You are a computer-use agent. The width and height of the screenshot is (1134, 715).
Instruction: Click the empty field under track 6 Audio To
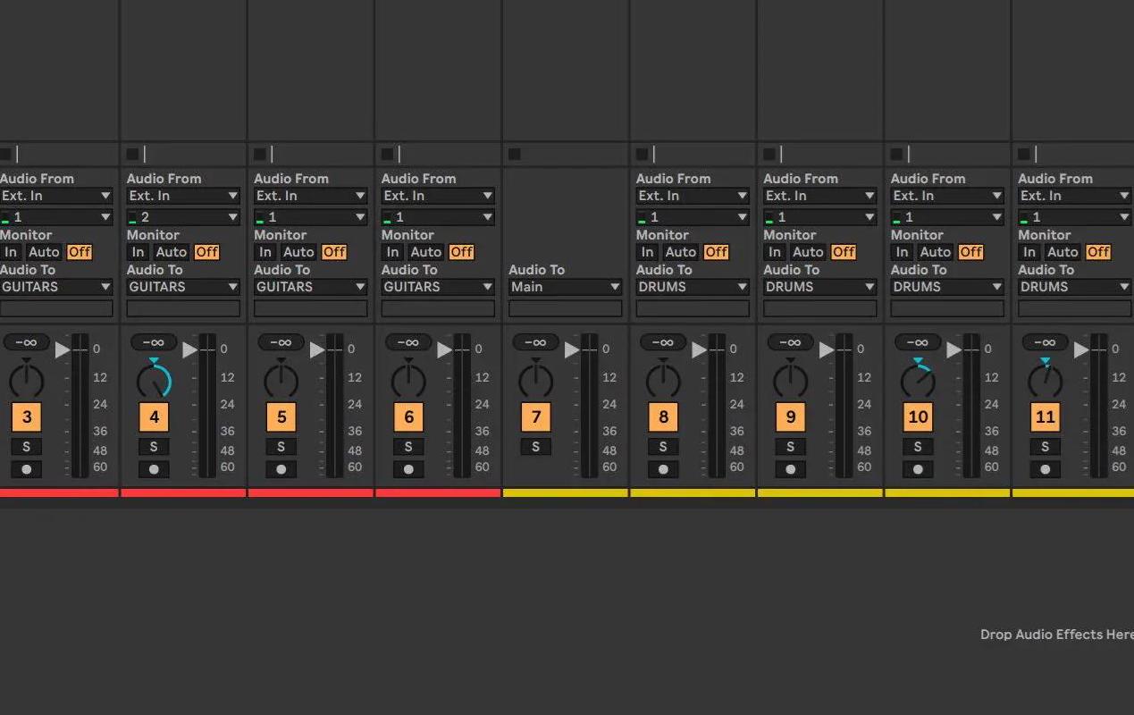pos(438,308)
